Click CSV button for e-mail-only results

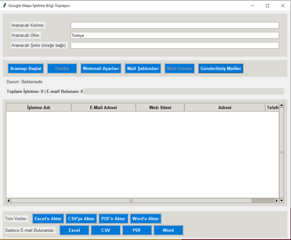[x=106, y=230]
